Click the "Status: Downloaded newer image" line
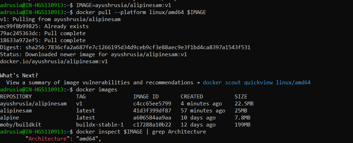The image size is (353, 143). (x=93, y=54)
